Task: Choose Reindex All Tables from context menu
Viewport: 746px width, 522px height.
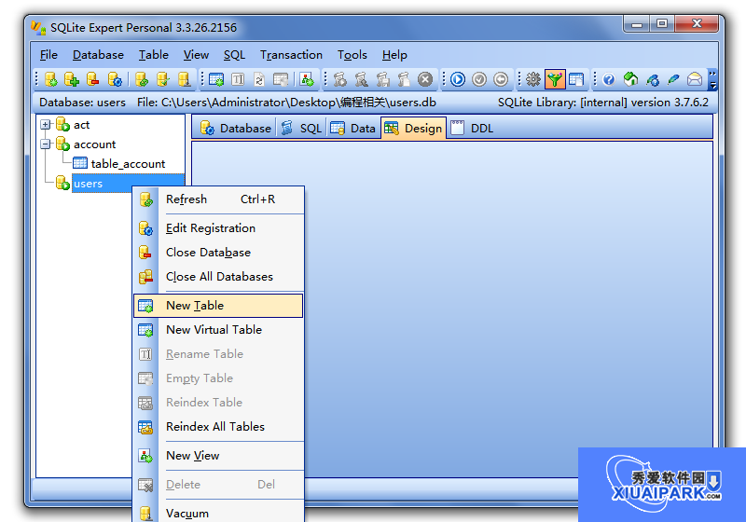Action: tap(219, 427)
